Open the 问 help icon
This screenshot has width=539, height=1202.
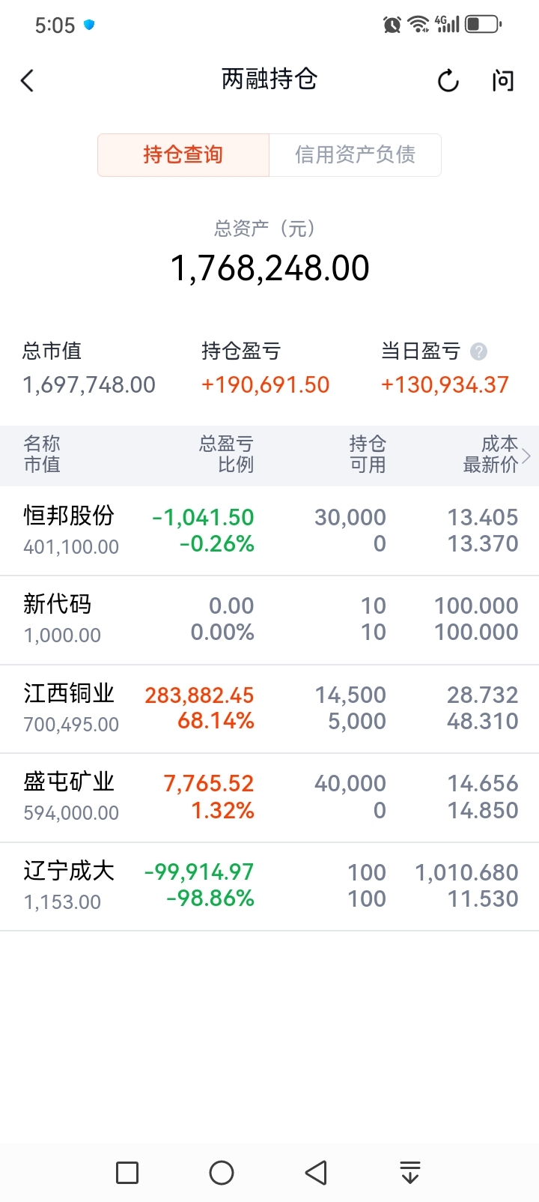pyautogui.click(x=503, y=81)
